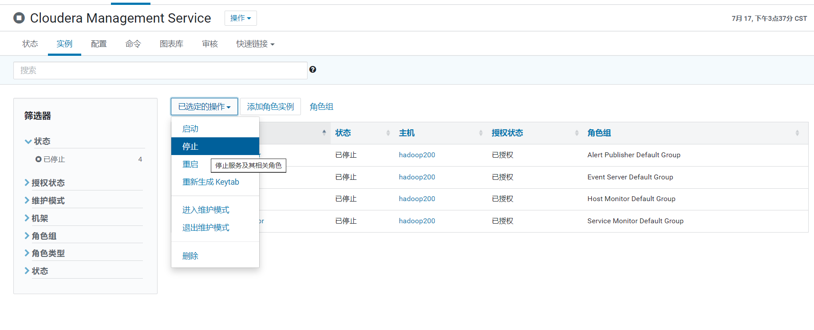Open hadoop200 host link in Alert Publisher row
Image resolution: width=814 pixels, height=330 pixels.
417,155
